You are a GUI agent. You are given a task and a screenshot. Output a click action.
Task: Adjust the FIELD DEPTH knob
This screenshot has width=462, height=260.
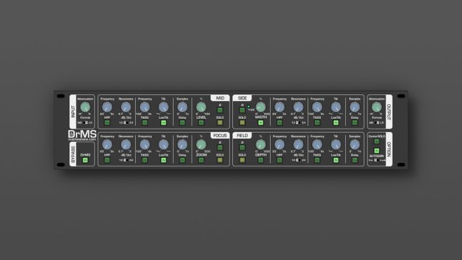pos(261,145)
